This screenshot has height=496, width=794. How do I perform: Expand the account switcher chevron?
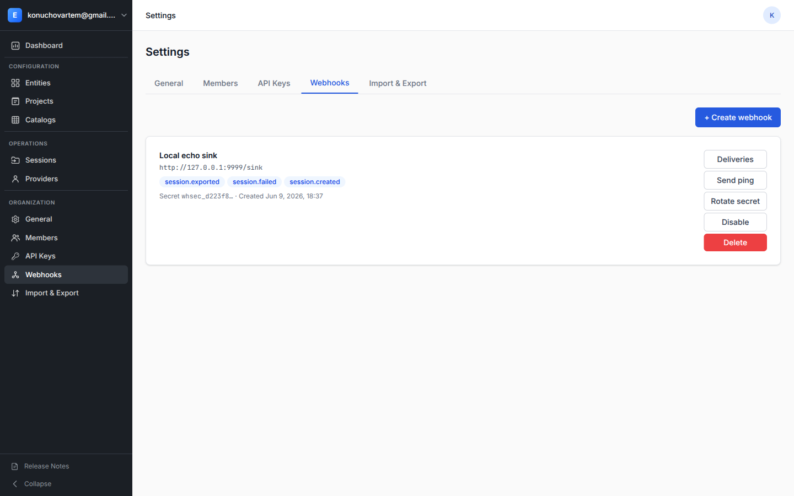pos(124,15)
